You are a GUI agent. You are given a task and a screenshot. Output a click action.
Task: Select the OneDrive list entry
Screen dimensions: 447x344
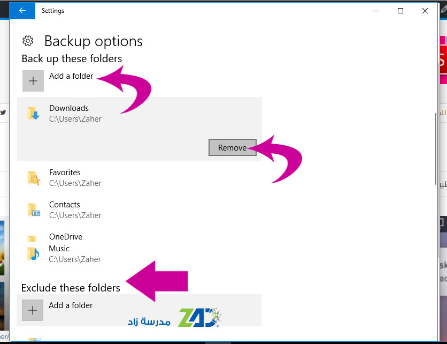(139, 237)
